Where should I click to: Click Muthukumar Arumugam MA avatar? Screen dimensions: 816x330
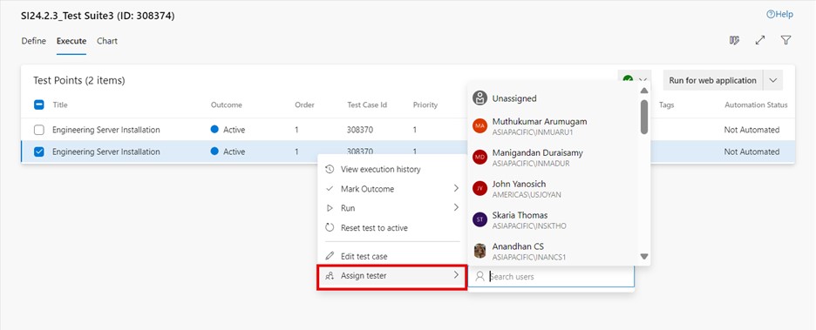pyautogui.click(x=479, y=125)
